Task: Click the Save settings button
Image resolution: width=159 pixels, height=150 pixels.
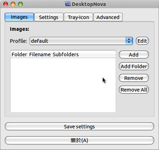Action: (79, 126)
